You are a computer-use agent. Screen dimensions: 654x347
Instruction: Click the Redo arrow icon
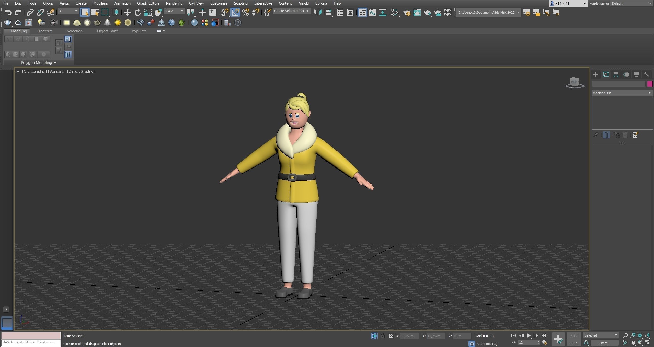(x=18, y=12)
